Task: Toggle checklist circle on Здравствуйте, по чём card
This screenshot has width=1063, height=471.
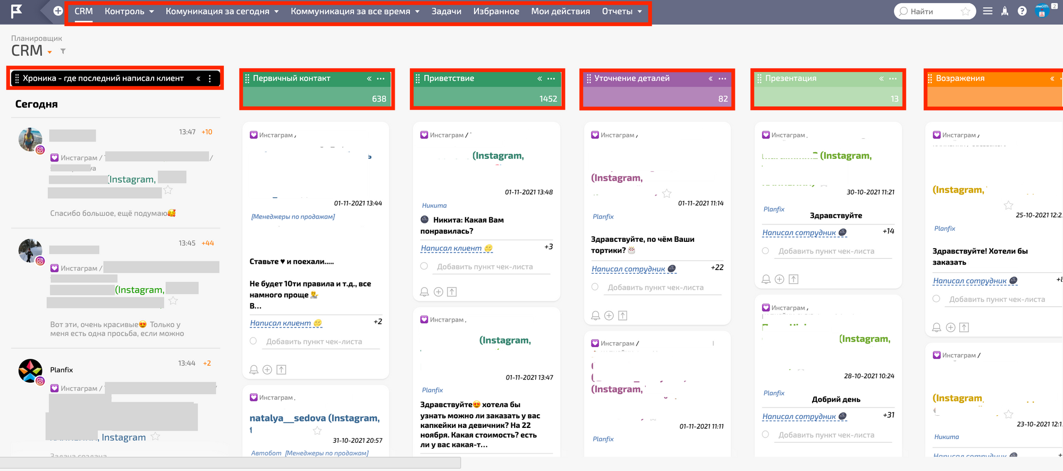Action: (x=595, y=287)
